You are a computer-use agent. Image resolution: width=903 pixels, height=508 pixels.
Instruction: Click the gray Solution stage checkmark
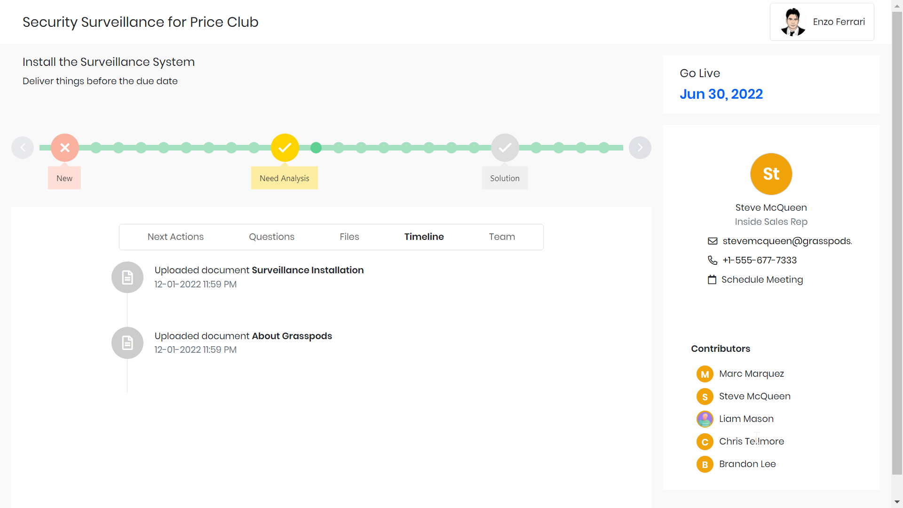coord(505,148)
